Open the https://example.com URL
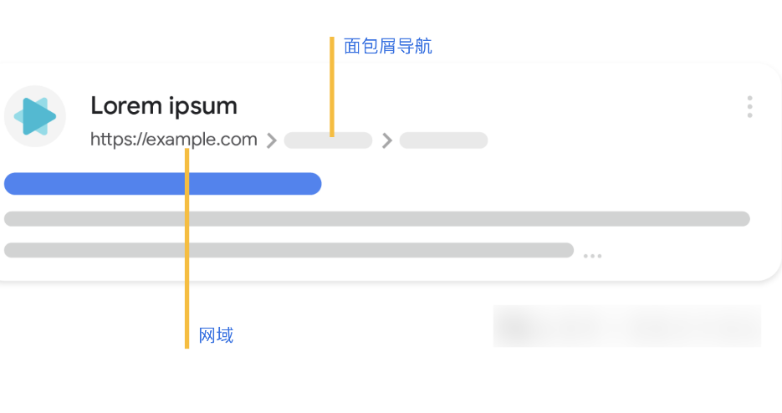The image size is (782, 413). click(x=174, y=140)
